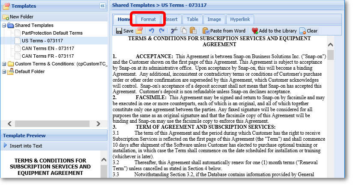This screenshot has width=353, height=186.
Task: Open the Insert tab
Action: pos(171,19)
